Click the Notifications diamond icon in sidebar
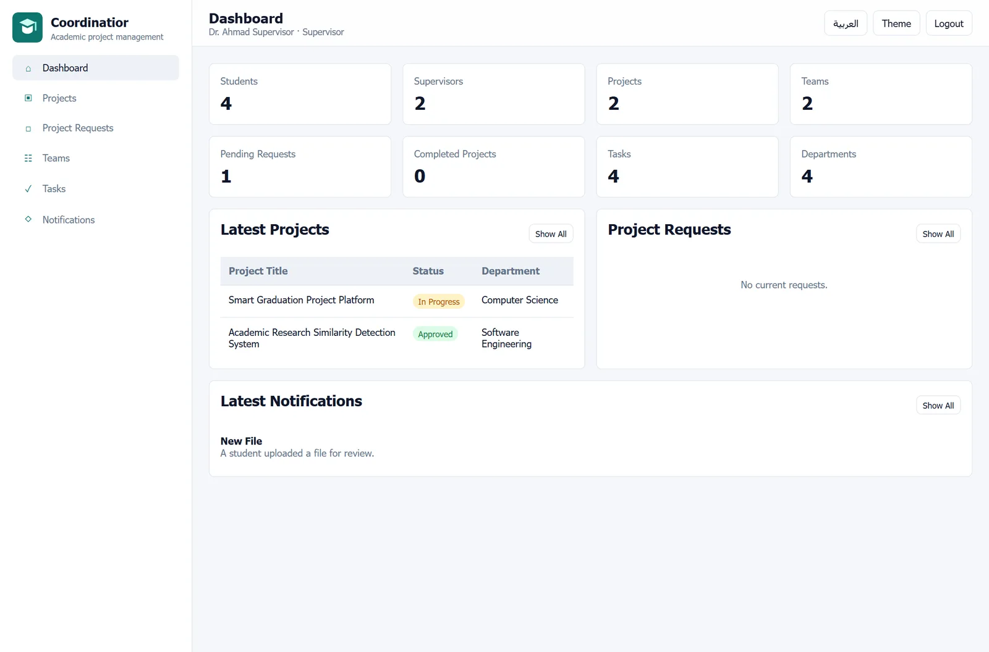The width and height of the screenshot is (989, 652). pyautogui.click(x=28, y=219)
